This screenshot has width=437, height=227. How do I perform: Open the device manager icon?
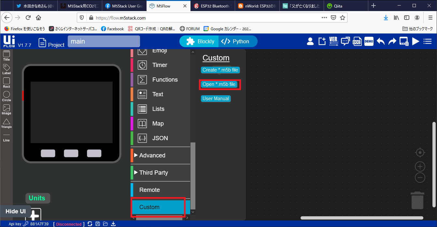(404, 41)
